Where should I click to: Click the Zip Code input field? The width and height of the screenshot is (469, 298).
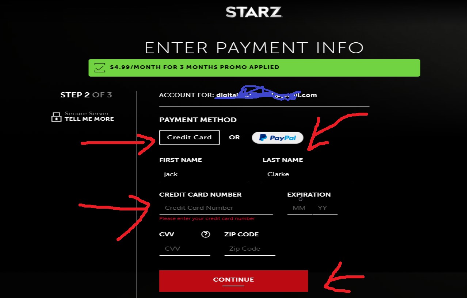coord(250,249)
